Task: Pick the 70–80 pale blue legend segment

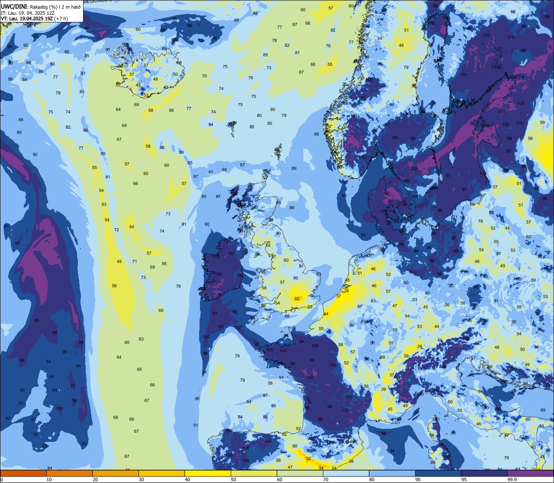Action: 346,473
